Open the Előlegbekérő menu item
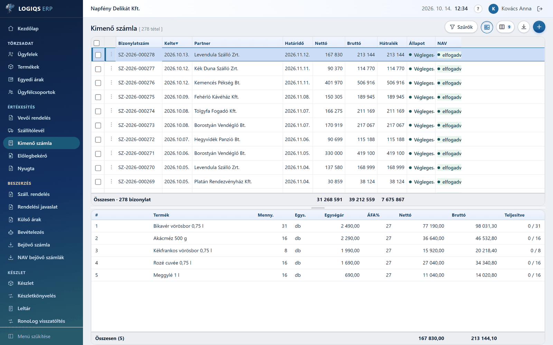Image resolution: width=553 pixels, height=345 pixels. pyautogui.click(x=41, y=156)
